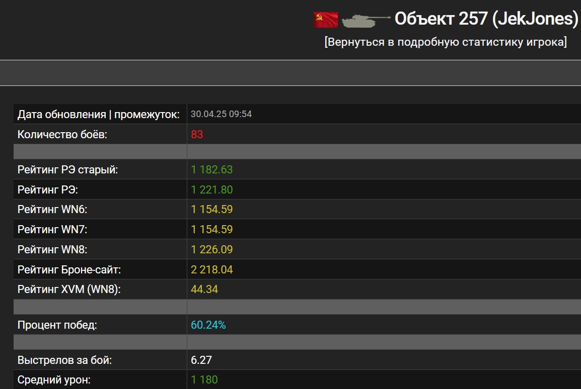This screenshot has height=389, width=581.
Task: Open link Вернуться в подробную статистику игрока
Action: coord(446,42)
